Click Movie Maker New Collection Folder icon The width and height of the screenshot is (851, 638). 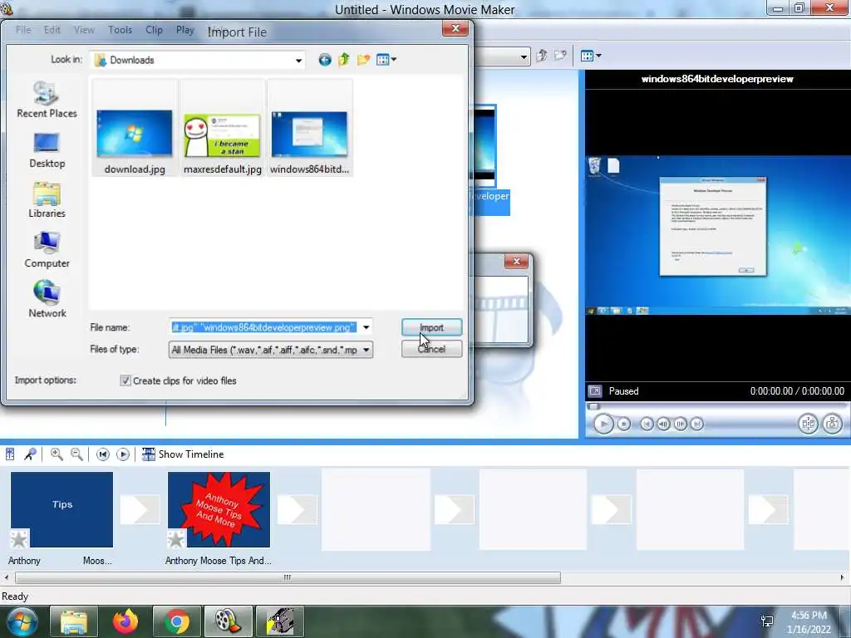[x=560, y=56]
